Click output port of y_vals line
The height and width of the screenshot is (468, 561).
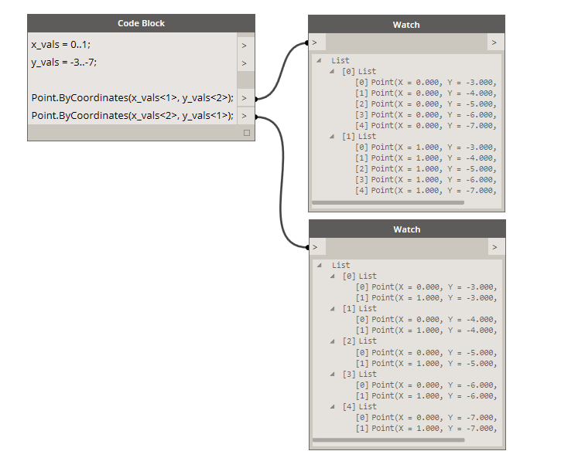tap(245, 63)
